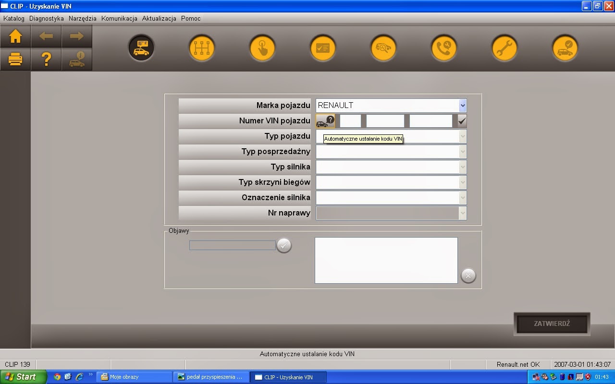Launch Internet Explorer from the quick launch bar
This screenshot has width=615, height=384.
click(x=79, y=377)
